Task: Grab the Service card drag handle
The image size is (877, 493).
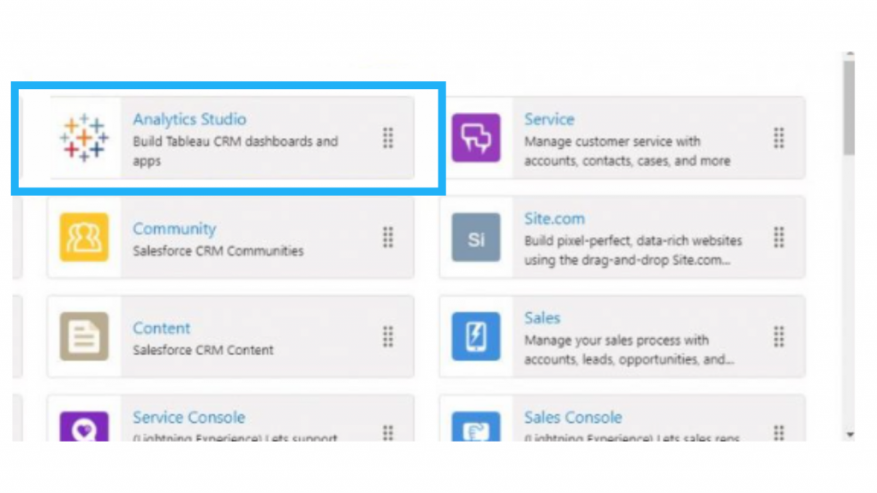Action: click(x=779, y=138)
